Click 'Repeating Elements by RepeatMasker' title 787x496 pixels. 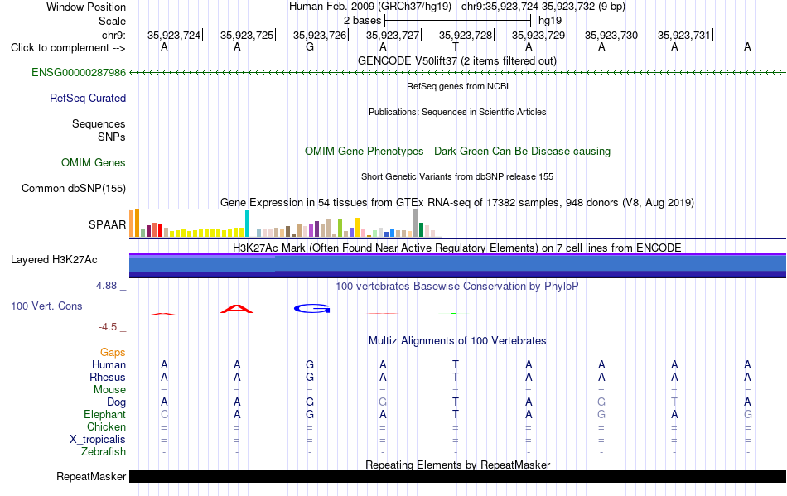[x=458, y=465]
